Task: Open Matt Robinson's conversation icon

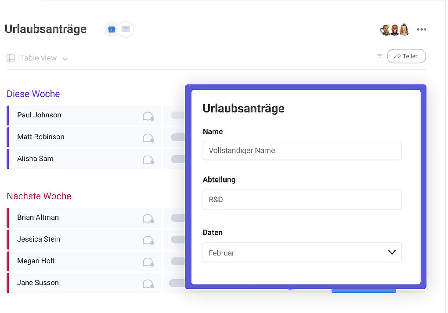Action: pos(148,138)
